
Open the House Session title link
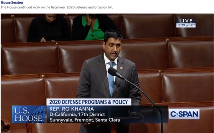[x=12, y=2]
